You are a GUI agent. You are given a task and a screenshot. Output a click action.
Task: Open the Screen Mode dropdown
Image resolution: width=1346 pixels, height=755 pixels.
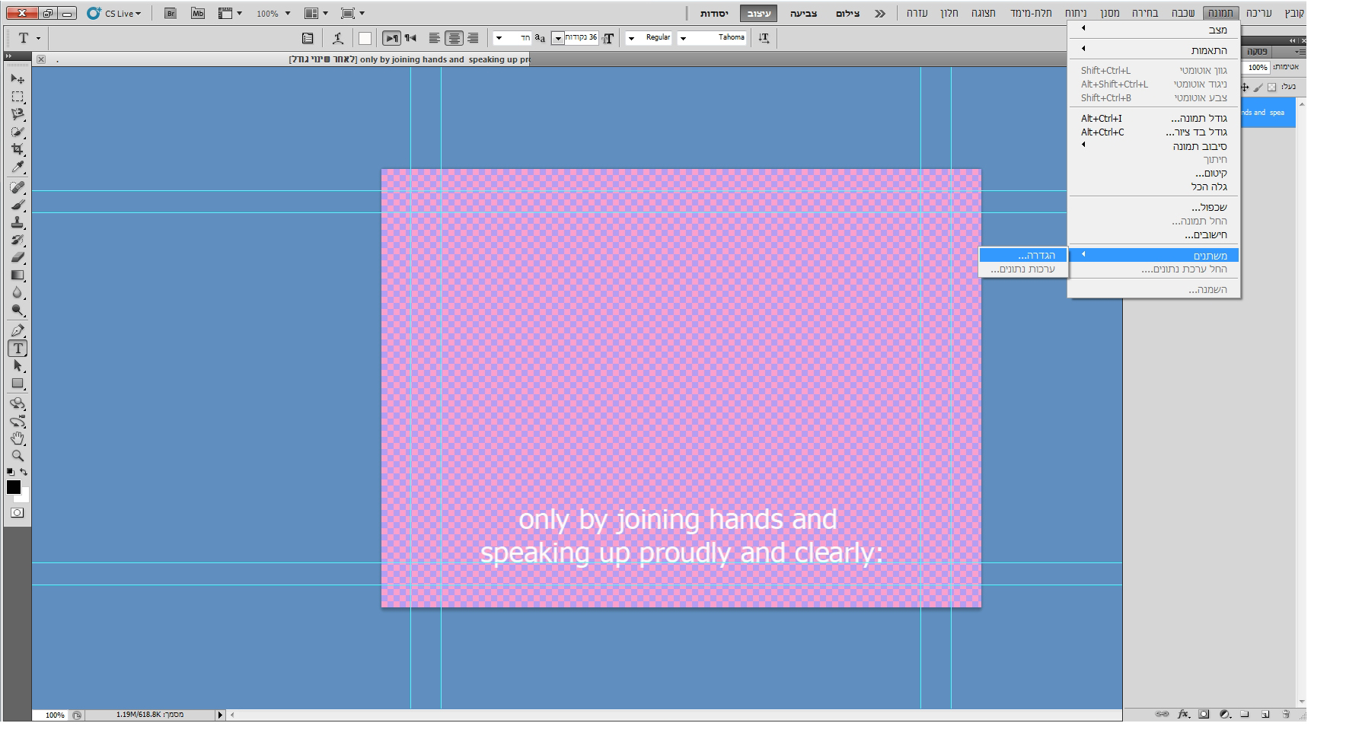[x=353, y=13]
